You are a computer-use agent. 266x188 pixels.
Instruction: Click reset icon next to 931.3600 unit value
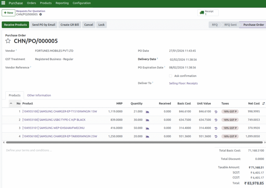pyautogui.click(x=216, y=136)
